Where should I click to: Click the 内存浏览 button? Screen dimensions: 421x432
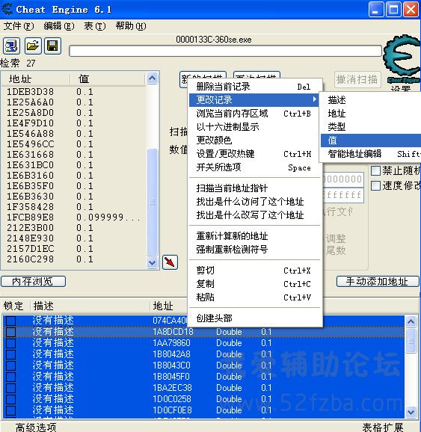[33, 281]
